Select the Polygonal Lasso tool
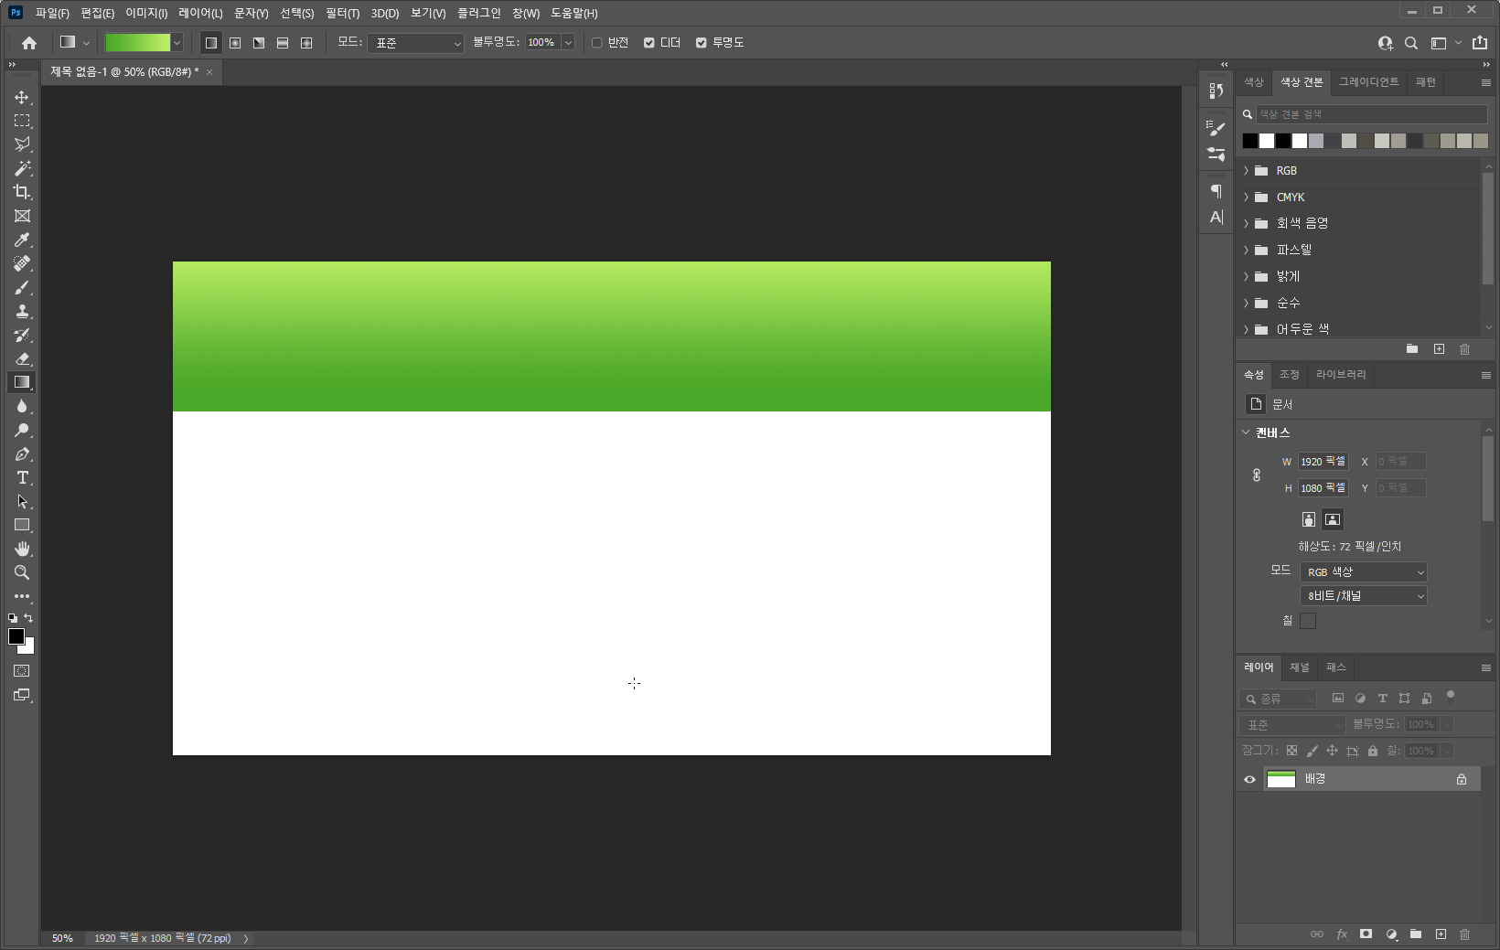The width and height of the screenshot is (1500, 950). [x=22, y=144]
